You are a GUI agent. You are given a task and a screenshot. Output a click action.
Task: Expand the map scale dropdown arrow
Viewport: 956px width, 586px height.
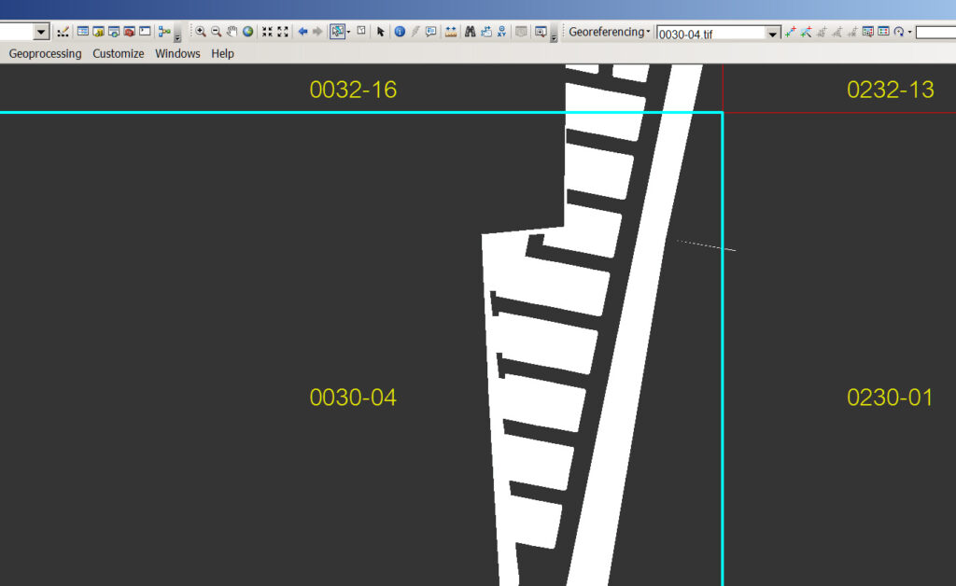[x=41, y=33]
